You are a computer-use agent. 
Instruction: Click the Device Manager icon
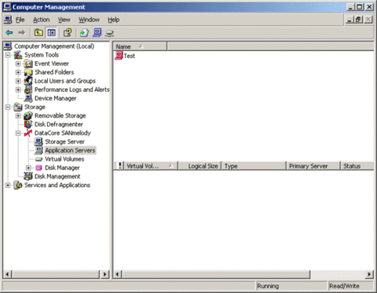[x=28, y=98]
